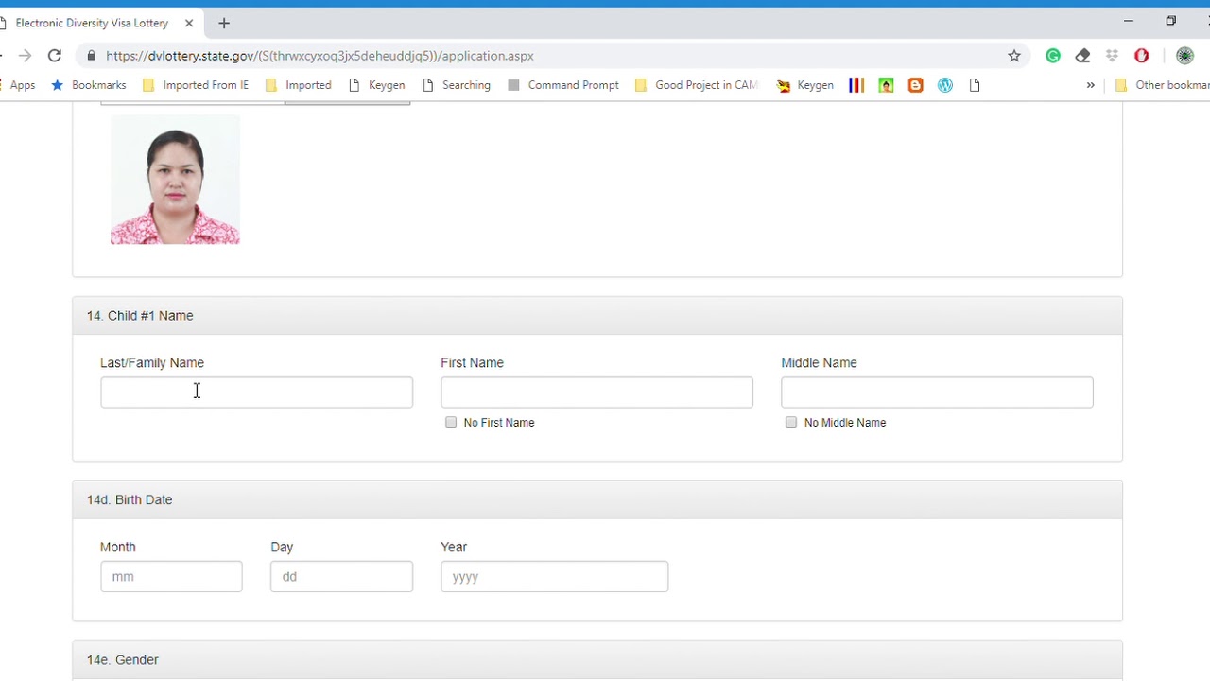The image size is (1210, 681).
Task: Open a new browser tab
Action: coord(224,23)
